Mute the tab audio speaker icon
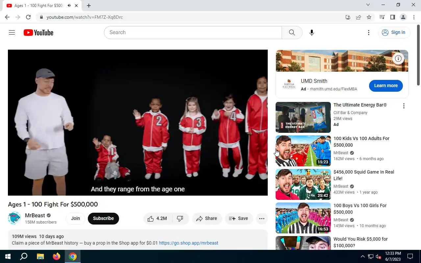This screenshot has width=421, height=263. click(x=69, y=6)
